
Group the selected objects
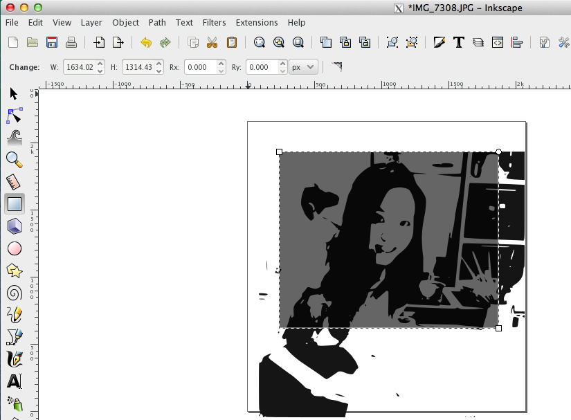click(392, 42)
